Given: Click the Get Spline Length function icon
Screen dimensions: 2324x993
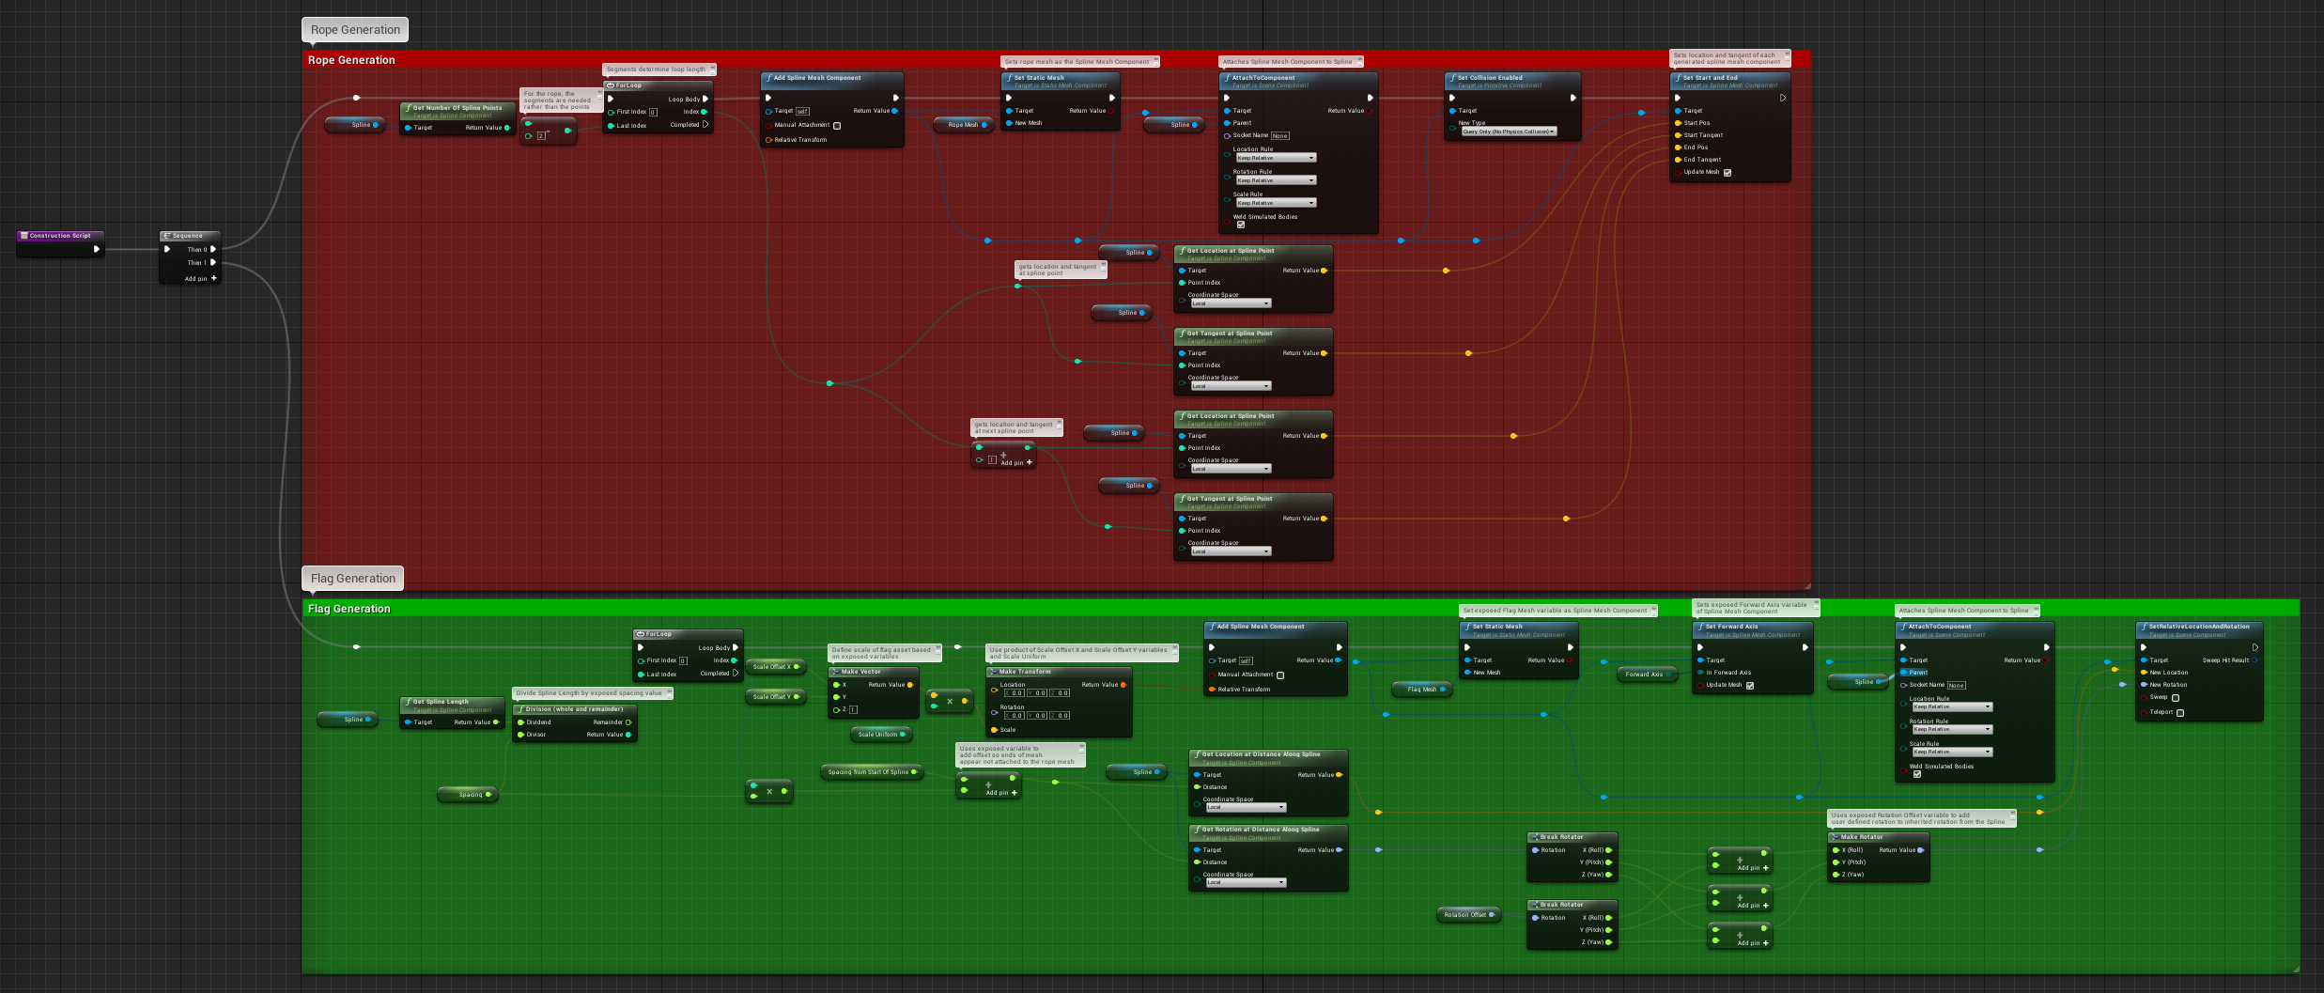Looking at the screenshot, I should (409, 701).
